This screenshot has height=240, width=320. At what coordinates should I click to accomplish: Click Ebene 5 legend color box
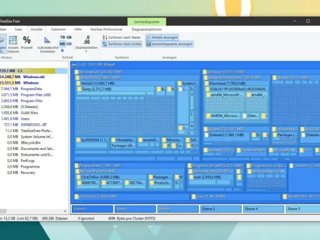click(x=303, y=209)
